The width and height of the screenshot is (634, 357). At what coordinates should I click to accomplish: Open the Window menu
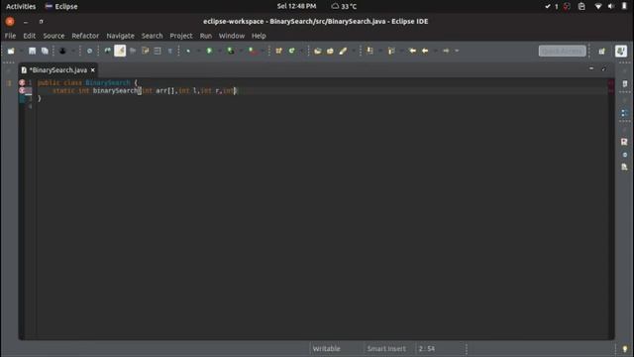(x=232, y=36)
